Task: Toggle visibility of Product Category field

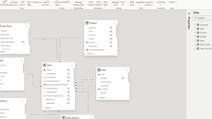Action: [x=111, y=28]
